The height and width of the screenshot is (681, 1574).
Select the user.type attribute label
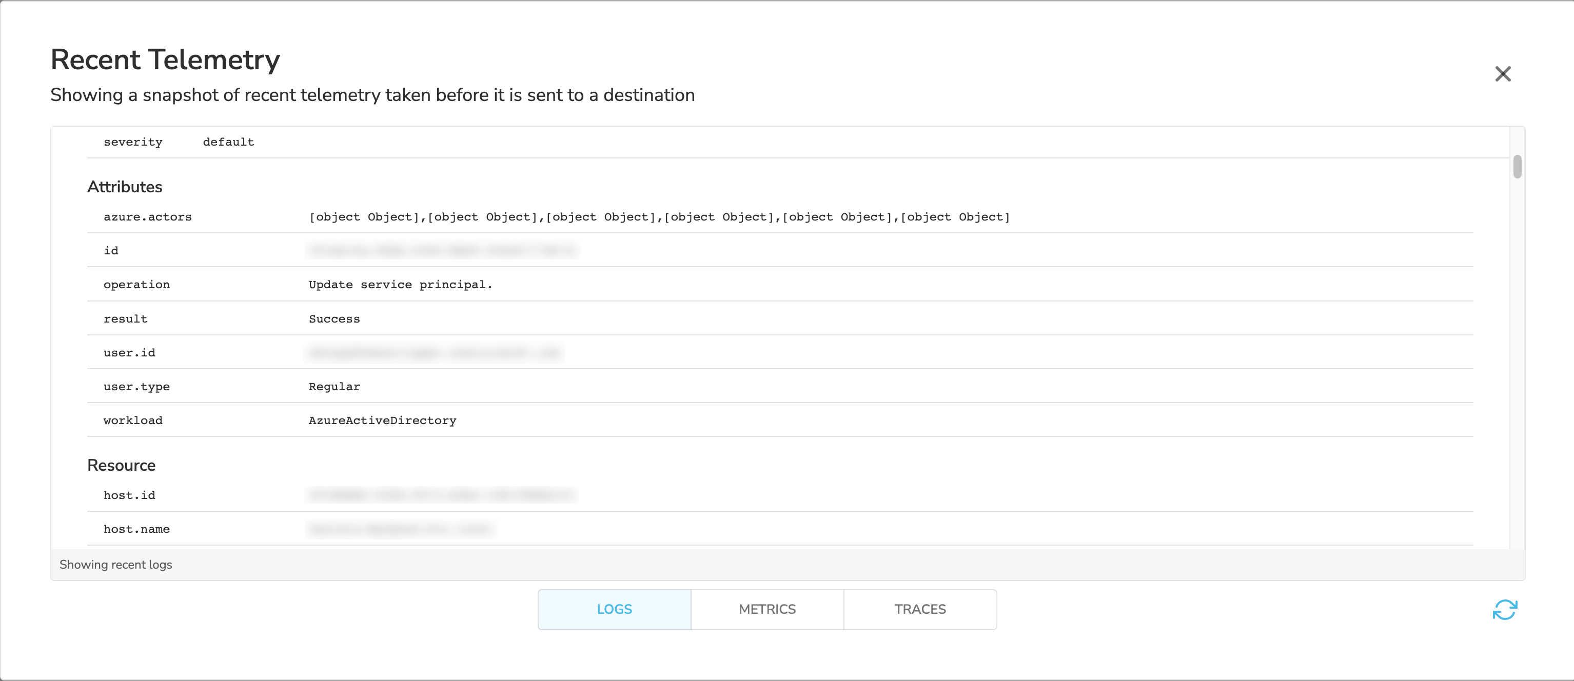(136, 387)
